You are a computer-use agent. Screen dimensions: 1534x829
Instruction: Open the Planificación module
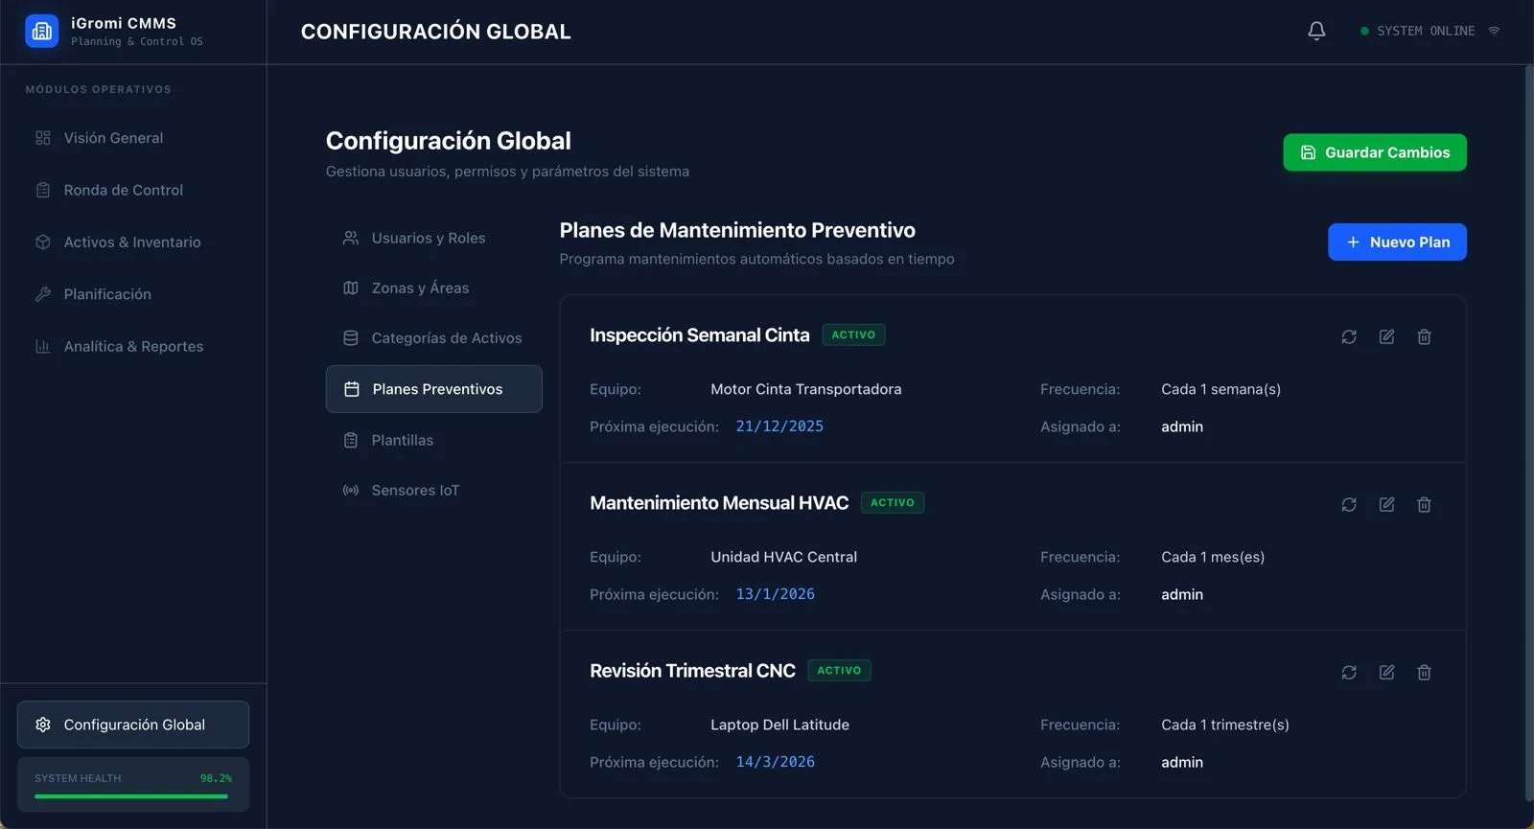133,294
